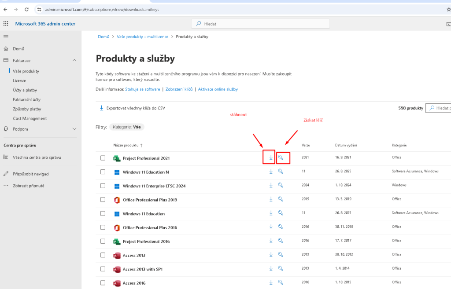Reload the browser page
451x289 pixels.
coord(26,10)
